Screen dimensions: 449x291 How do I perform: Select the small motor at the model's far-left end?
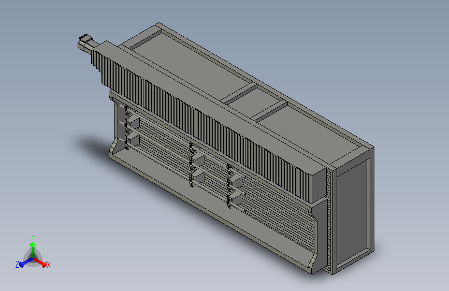coord(88,45)
